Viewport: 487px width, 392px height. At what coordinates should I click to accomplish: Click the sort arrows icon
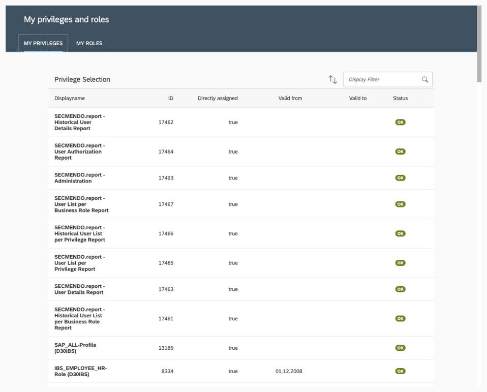(x=333, y=79)
